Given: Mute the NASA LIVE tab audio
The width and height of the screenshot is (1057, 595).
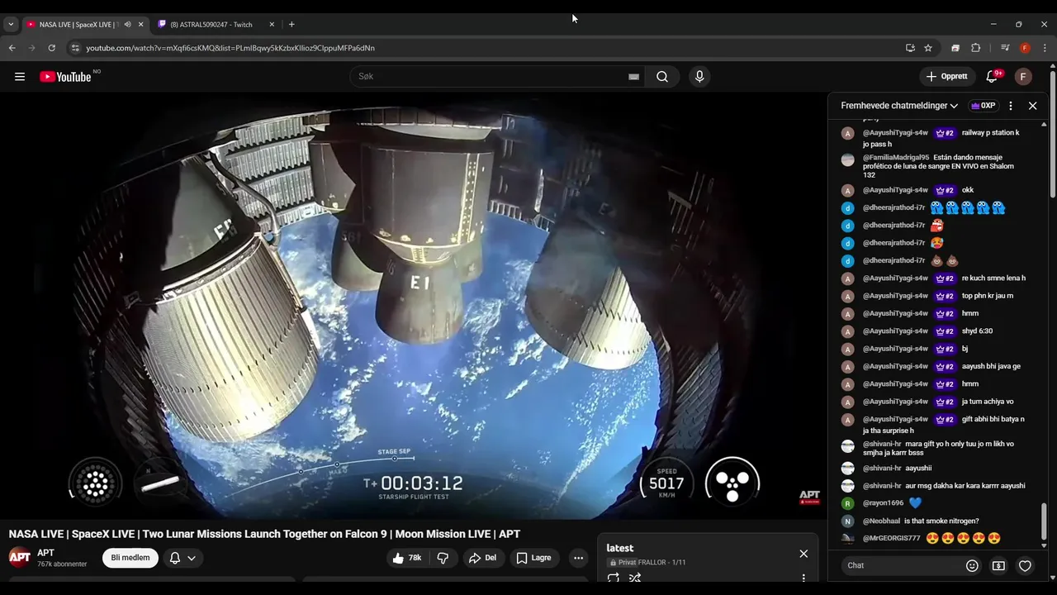Looking at the screenshot, I should click(x=127, y=25).
